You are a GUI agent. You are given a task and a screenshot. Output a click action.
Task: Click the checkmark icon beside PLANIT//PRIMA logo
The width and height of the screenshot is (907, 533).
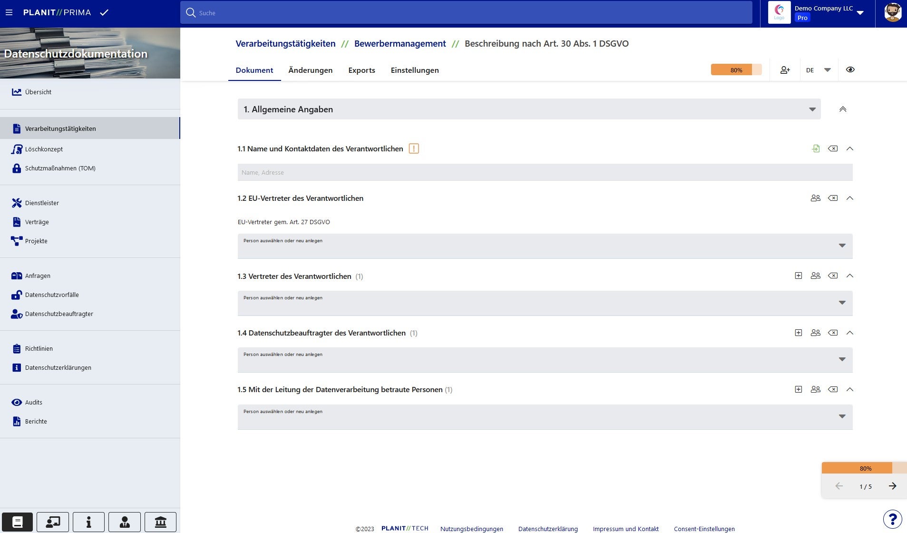click(104, 12)
